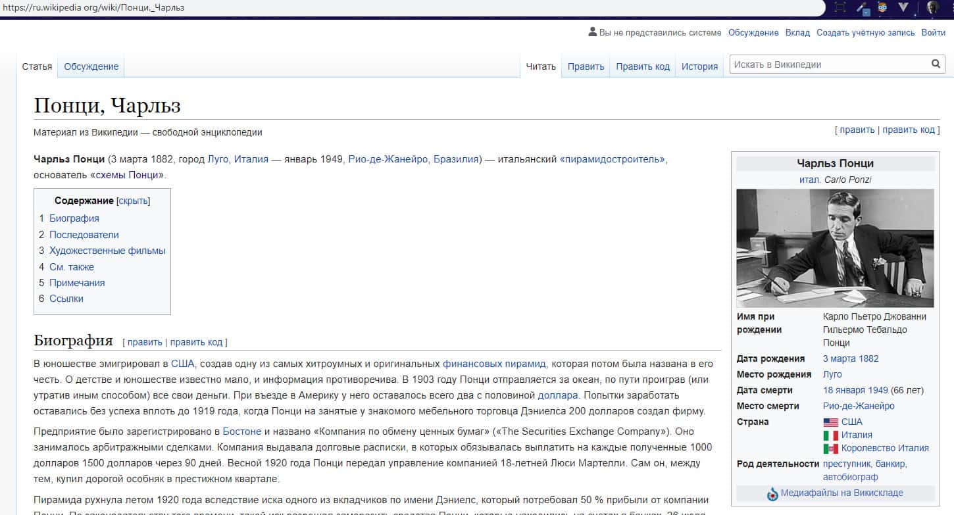Open Charles Ponzi portrait photo
The width and height of the screenshot is (954, 515).
[x=835, y=248]
